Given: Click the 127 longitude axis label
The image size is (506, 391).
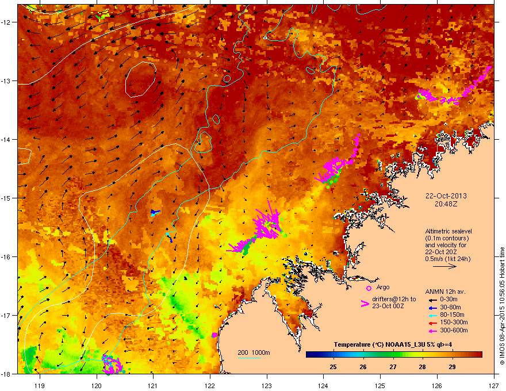Looking at the screenshot, I should tap(494, 385).
